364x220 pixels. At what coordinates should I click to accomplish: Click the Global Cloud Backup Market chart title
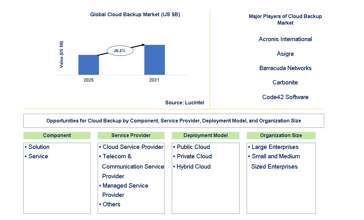135,14
